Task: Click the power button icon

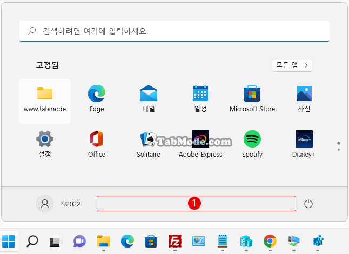Action: [x=308, y=204]
